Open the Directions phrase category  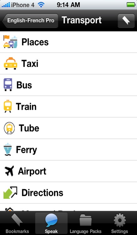tap(68, 193)
